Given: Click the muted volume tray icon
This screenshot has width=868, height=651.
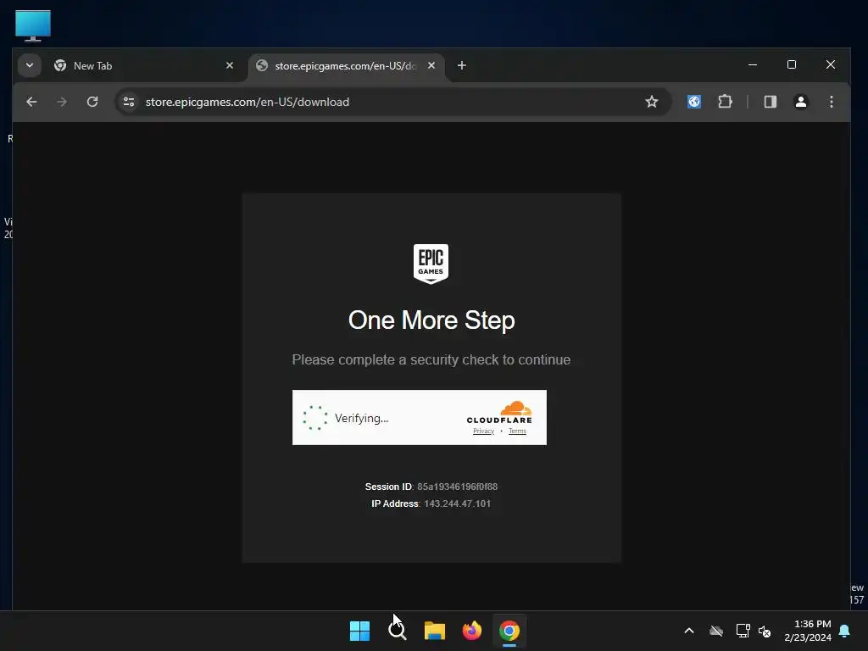Looking at the screenshot, I should point(765,631).
